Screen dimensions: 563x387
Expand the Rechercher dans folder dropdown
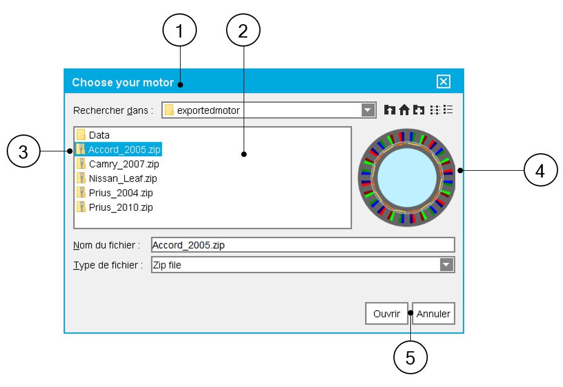click(368, 110)
